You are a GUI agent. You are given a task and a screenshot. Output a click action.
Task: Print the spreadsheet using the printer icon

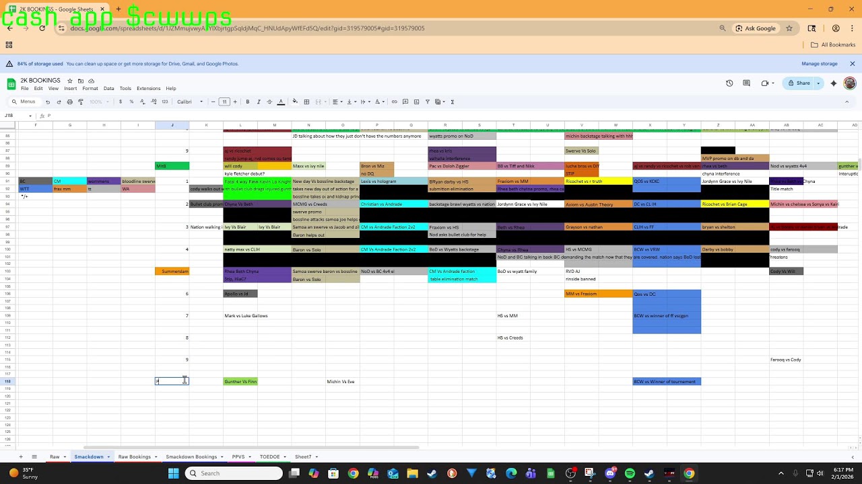[x=69, y=102]
